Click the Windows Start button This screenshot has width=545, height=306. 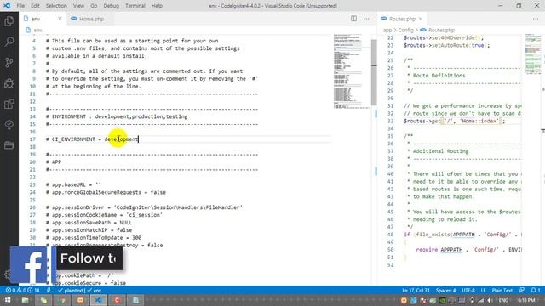coord(7,300)
